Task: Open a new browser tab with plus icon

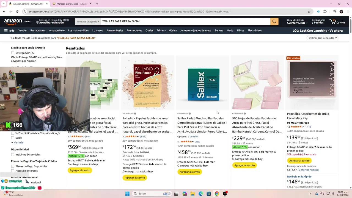Action: 97,4
